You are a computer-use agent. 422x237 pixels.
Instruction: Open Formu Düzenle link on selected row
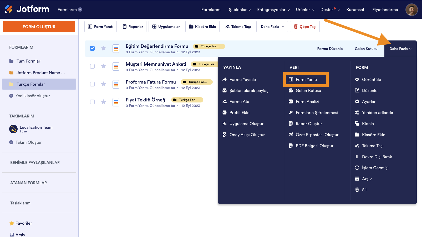point(330,49)
